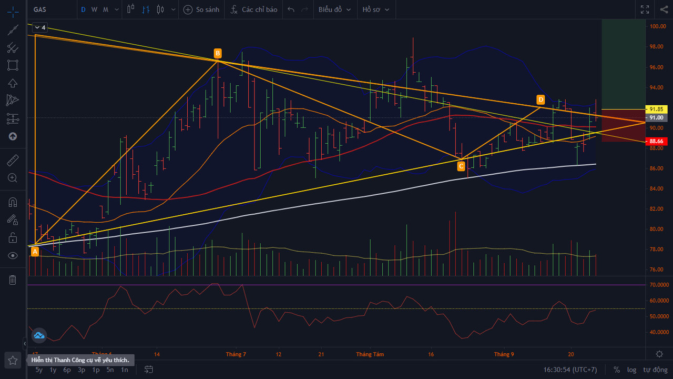Select the trend line drawing tool
Image resolution: width=673 pixels, height=379 pixels.
(13, 29)
